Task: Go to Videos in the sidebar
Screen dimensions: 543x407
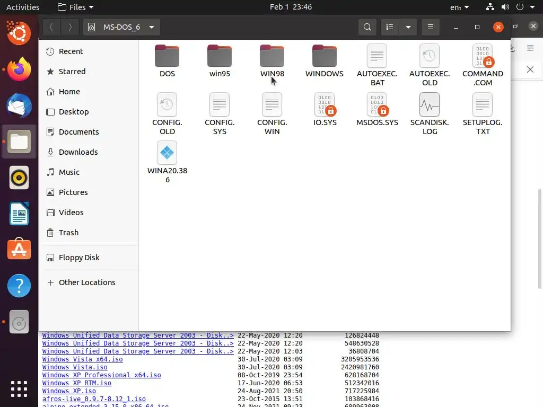Action: point(89,212)
